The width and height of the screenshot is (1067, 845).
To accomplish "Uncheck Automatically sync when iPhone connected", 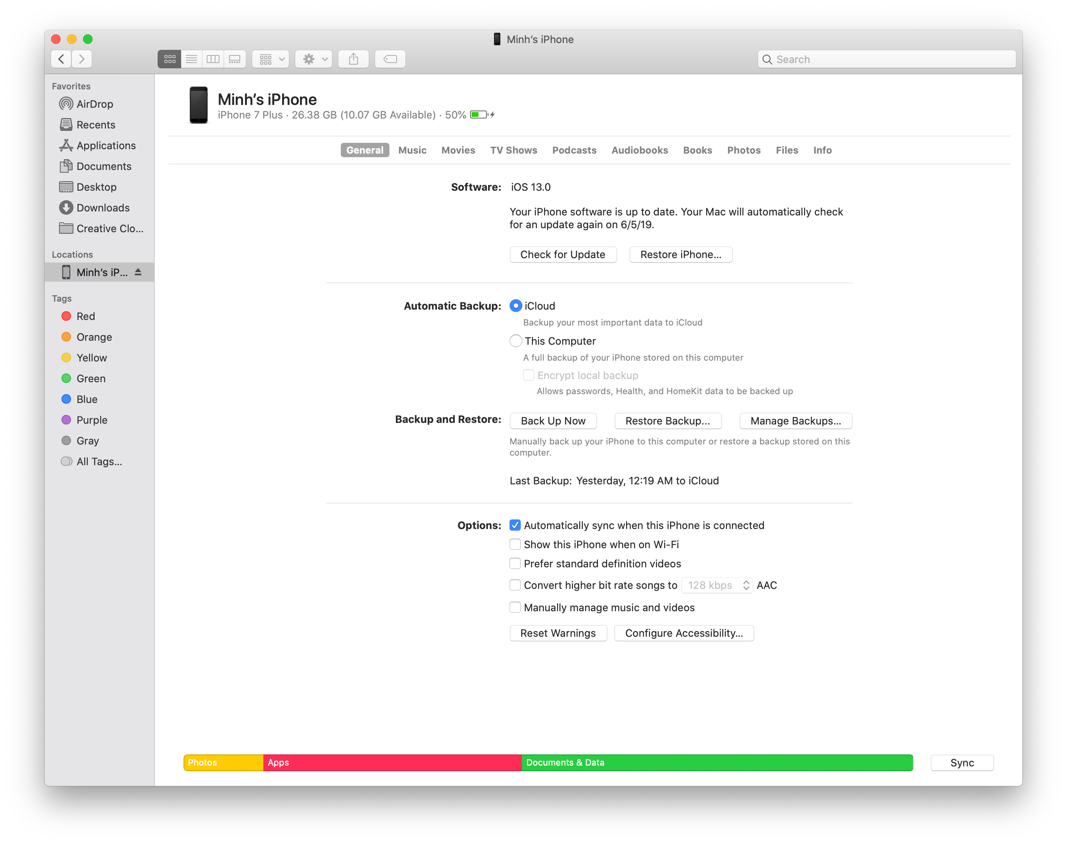I will pyautogui.click(x=515, y=525).
